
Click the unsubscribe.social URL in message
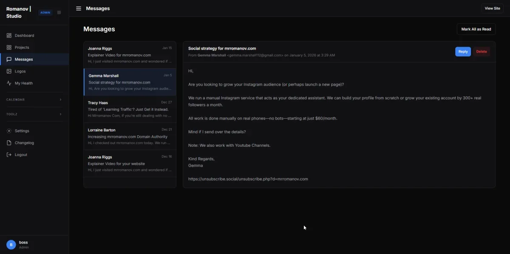coord(248,179)
